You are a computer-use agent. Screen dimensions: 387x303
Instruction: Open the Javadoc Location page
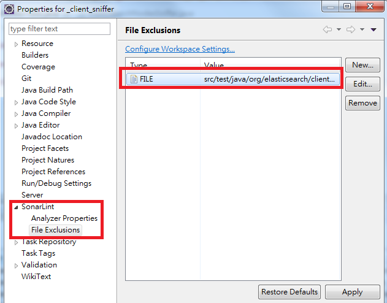[x=52, y=136]
